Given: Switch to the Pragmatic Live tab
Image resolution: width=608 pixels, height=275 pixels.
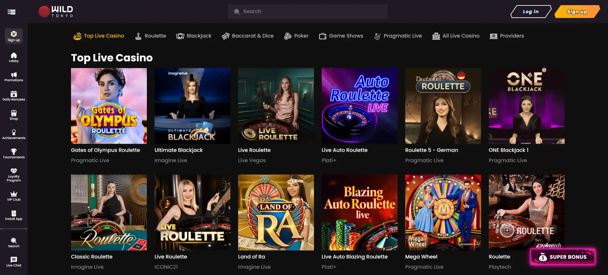Looking at the screenshot, I should 403,36.
